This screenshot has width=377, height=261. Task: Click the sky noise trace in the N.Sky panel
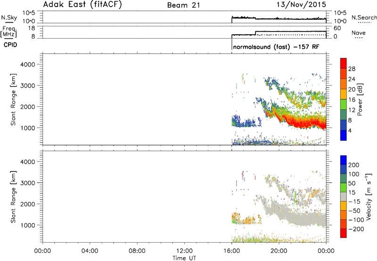pyautogui.click(x=279, y=18)
